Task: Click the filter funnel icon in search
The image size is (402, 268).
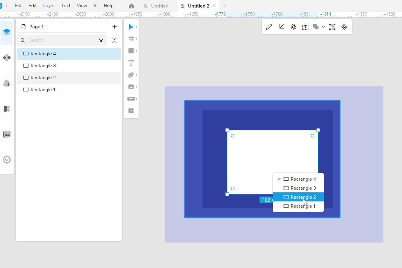Action: 101,40
